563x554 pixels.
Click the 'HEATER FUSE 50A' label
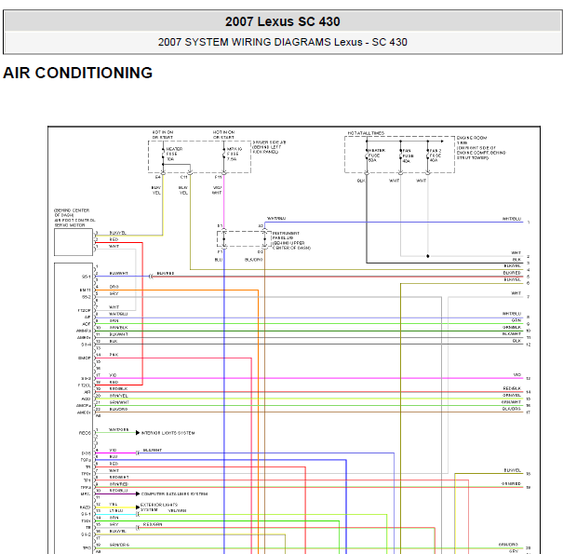tap(377, 155)
